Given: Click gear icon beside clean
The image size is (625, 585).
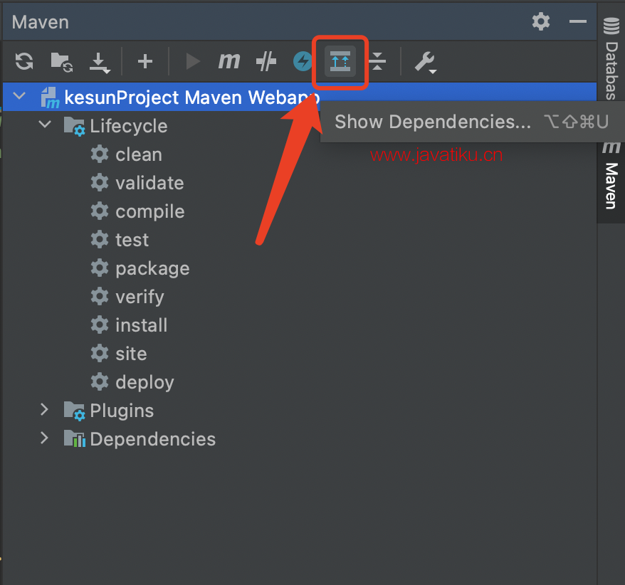Looking at the screenshot, I should coord(100,154).
